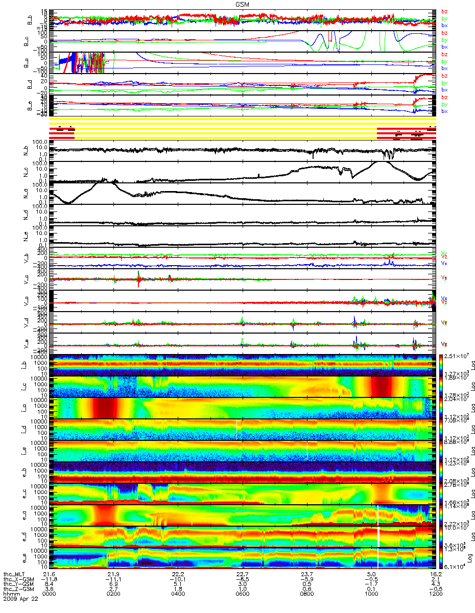Click the N_d density panel label
This screenshot has height=613, width=475.
point(26,215)
